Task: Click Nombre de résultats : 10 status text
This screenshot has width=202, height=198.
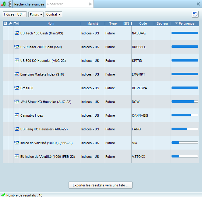Action: tap(24, 195)
